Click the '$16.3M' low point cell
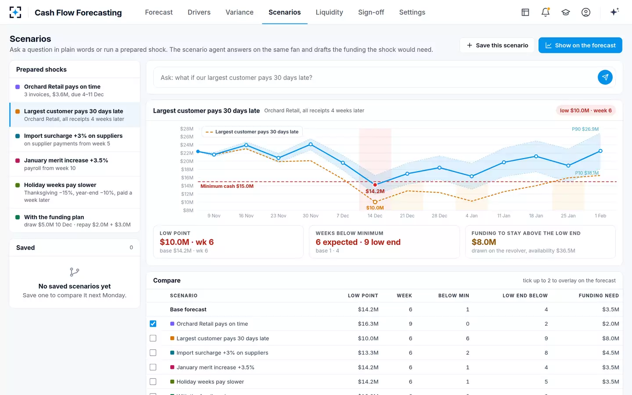The image size is (632, 395). (368, 324)
